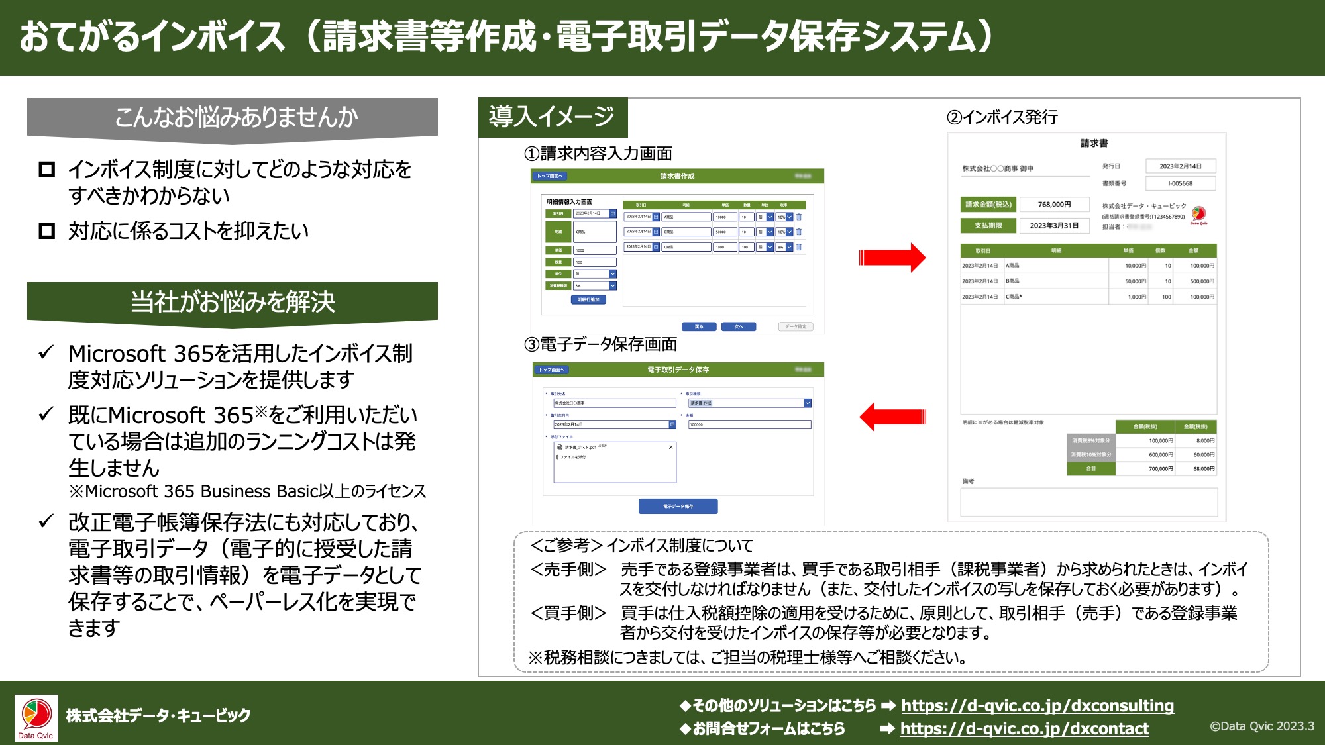Click invoice issue date 2023年2月14日
Screen dimensions: 1325x745
click(1180, 166)
